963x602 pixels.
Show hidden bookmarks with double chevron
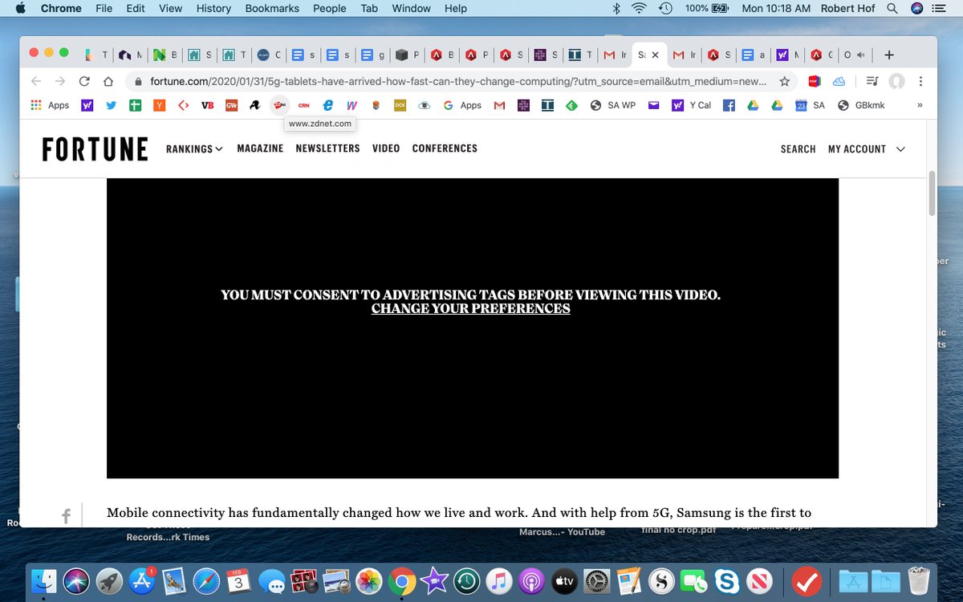click(920, 105)
